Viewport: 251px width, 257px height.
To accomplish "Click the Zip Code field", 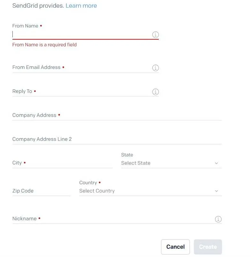I will coord(41,191).
